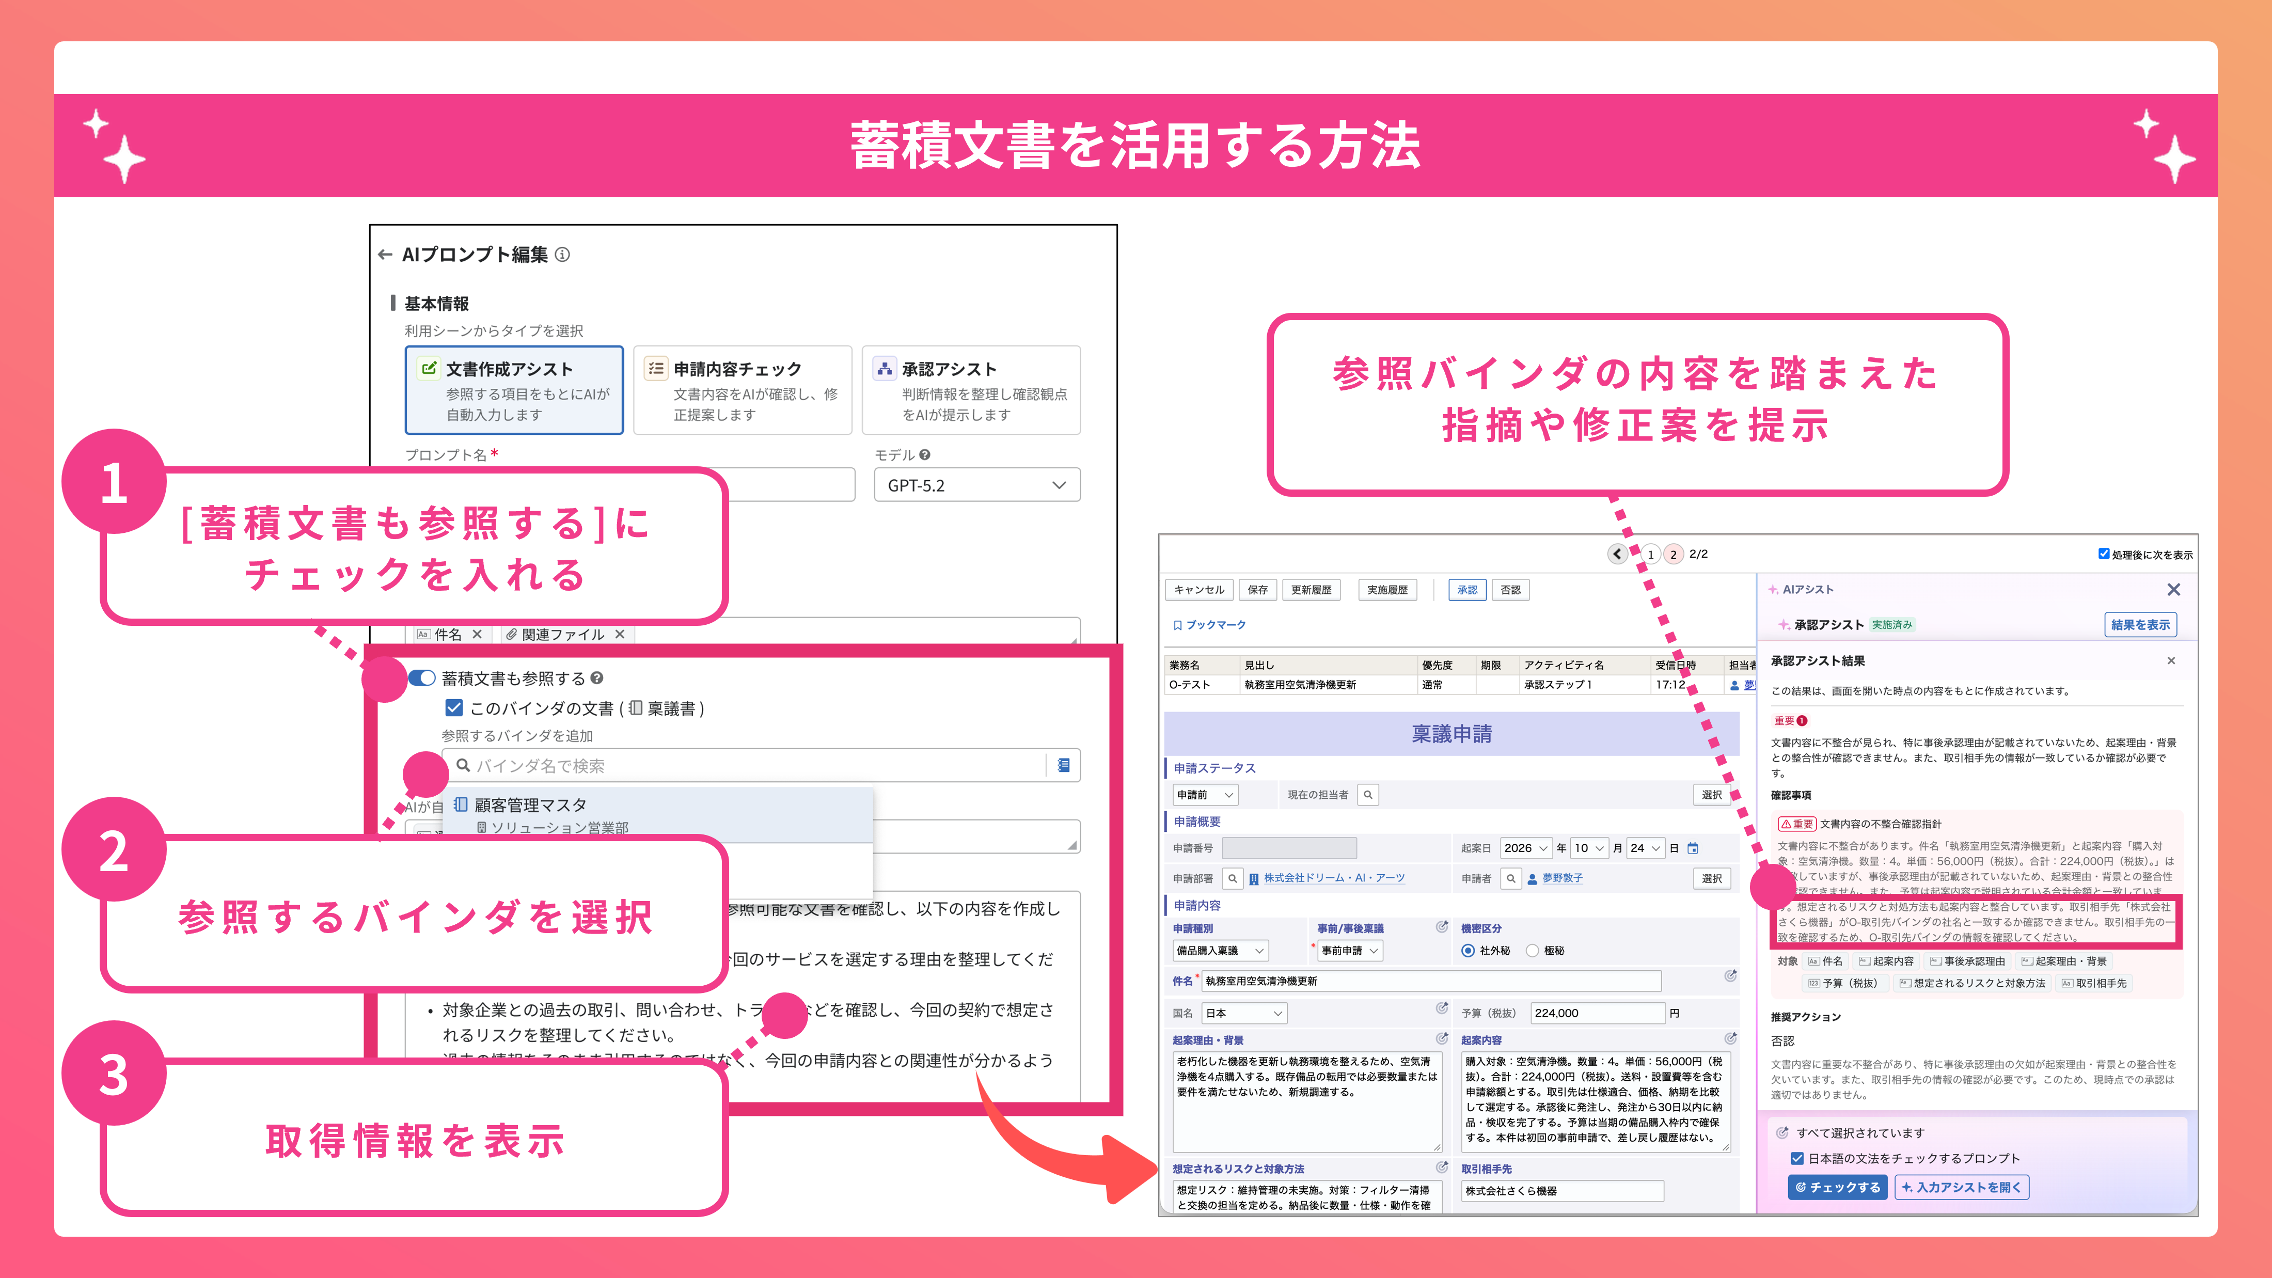Click search icon next to 申請部署
The image size is (2272, 1278).
tap(1232, 878)
